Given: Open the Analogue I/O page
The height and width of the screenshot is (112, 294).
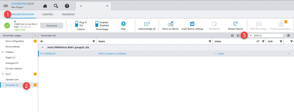Looking at the screenshot, I should (x=12, y=63).
